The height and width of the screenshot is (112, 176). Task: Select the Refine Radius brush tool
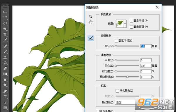tap(91, 38)
